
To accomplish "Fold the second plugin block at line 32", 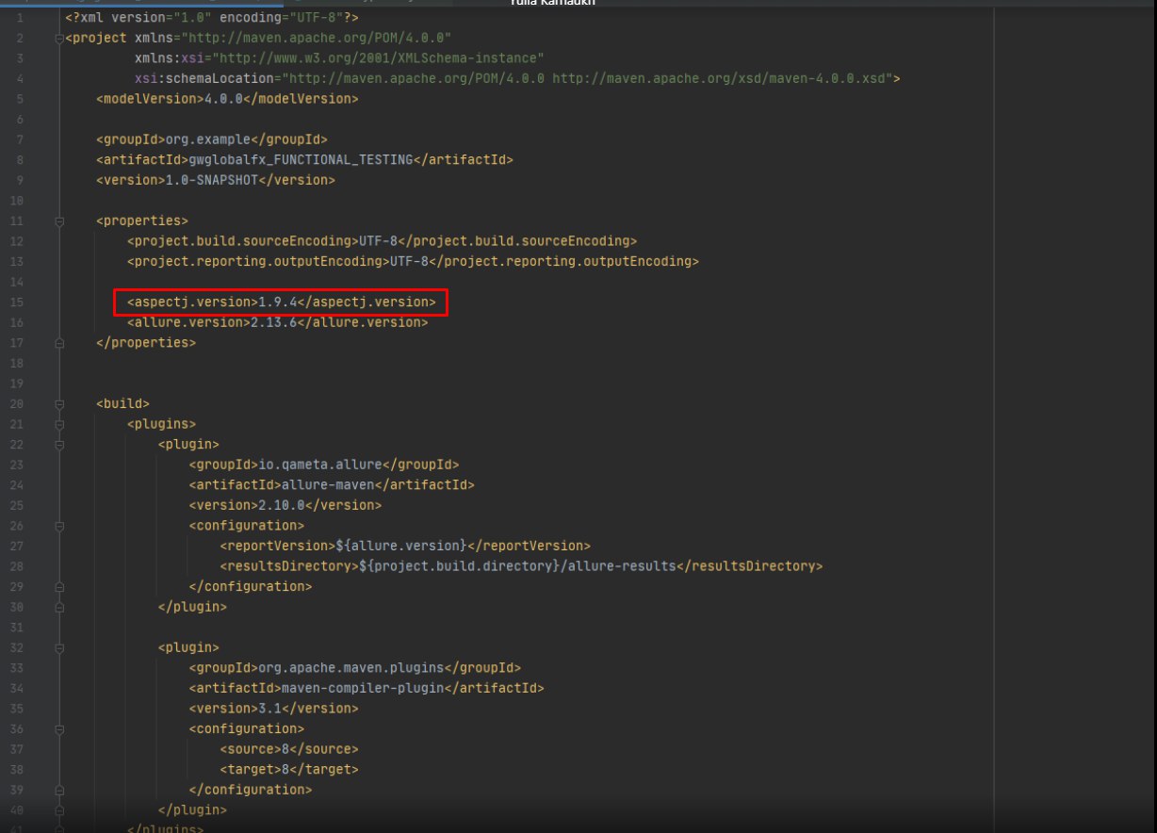I will click(x=60, y=648).
